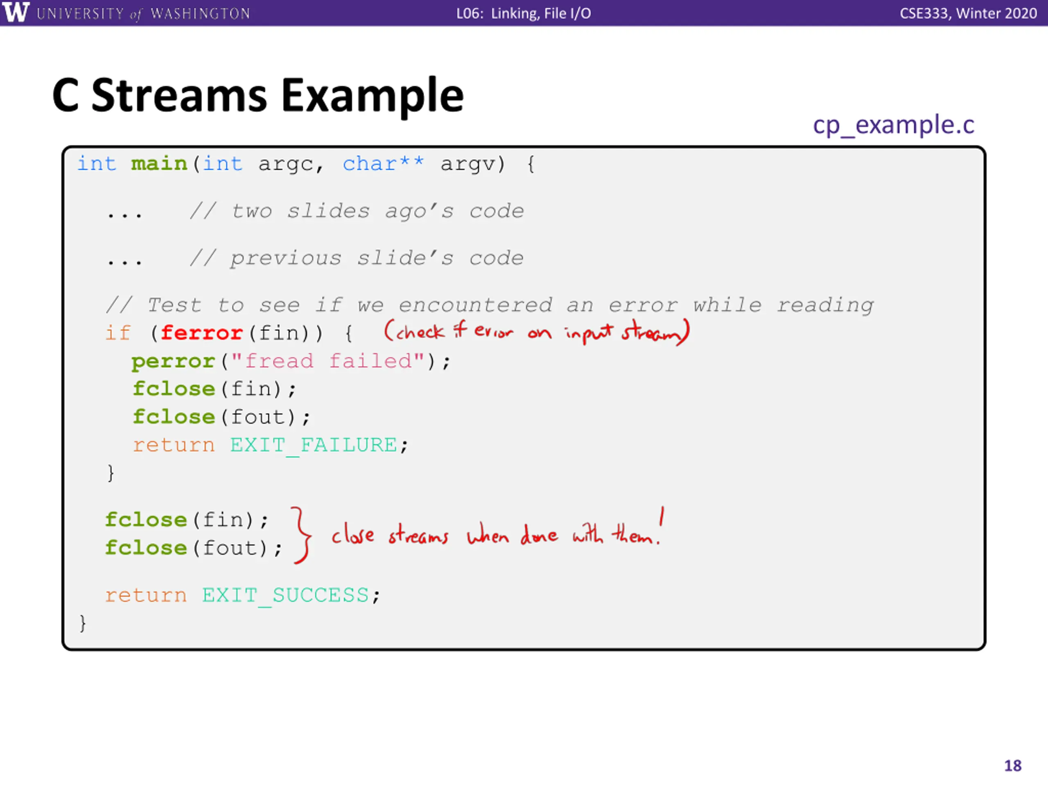Click the L06: Linking, File I/O header
This screenshot has width=1048, height=786.
pyautogui.click(x=524, y=13)
